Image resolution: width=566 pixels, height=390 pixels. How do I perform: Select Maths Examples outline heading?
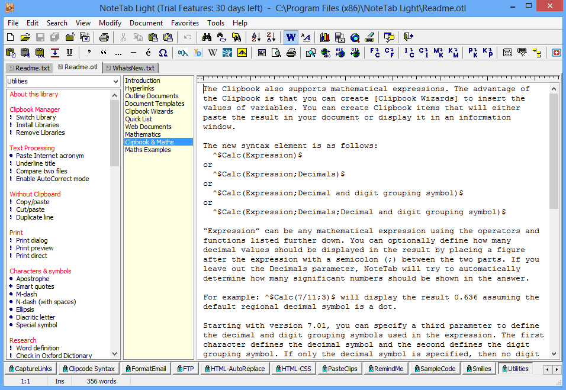point(148,150)
